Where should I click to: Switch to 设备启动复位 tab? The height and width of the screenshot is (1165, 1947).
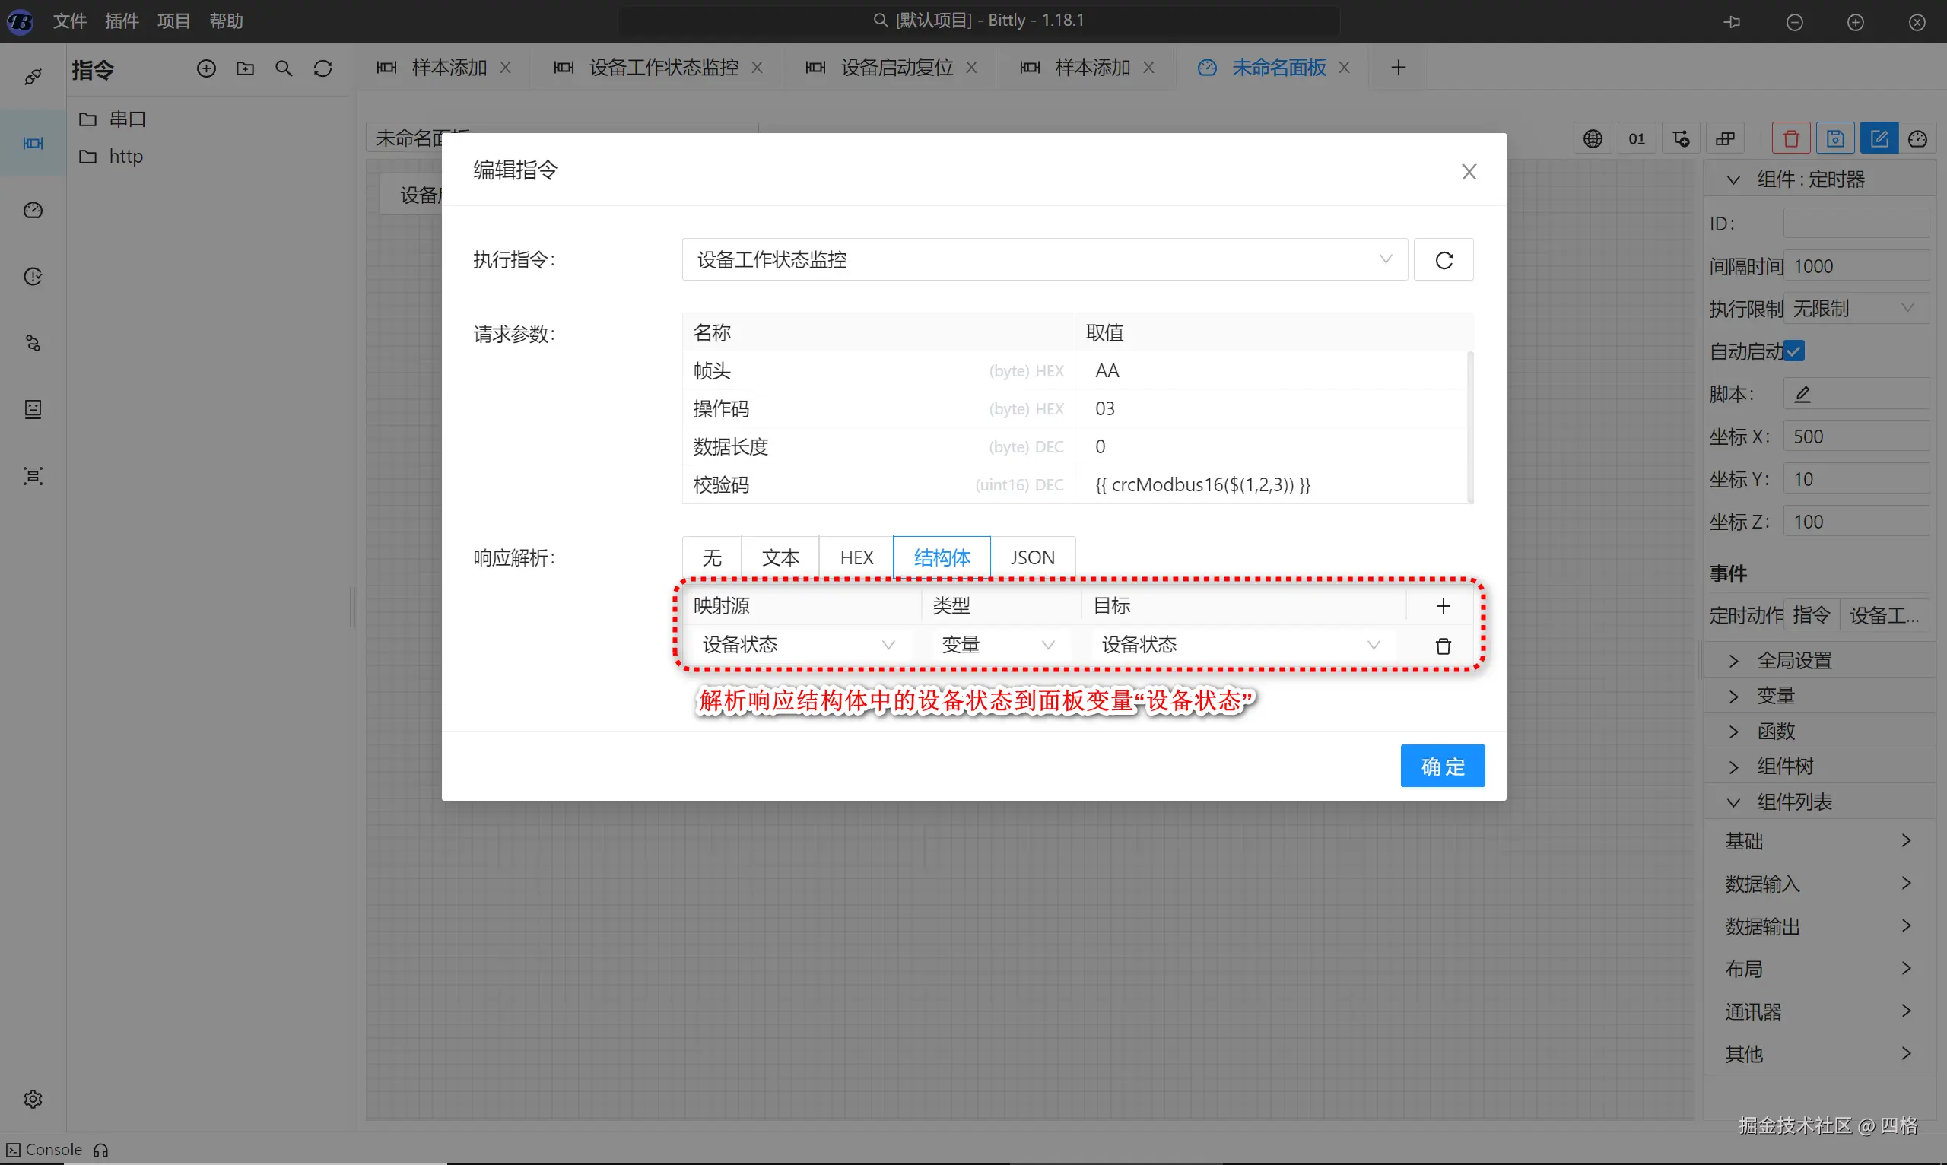pos(897,68)
